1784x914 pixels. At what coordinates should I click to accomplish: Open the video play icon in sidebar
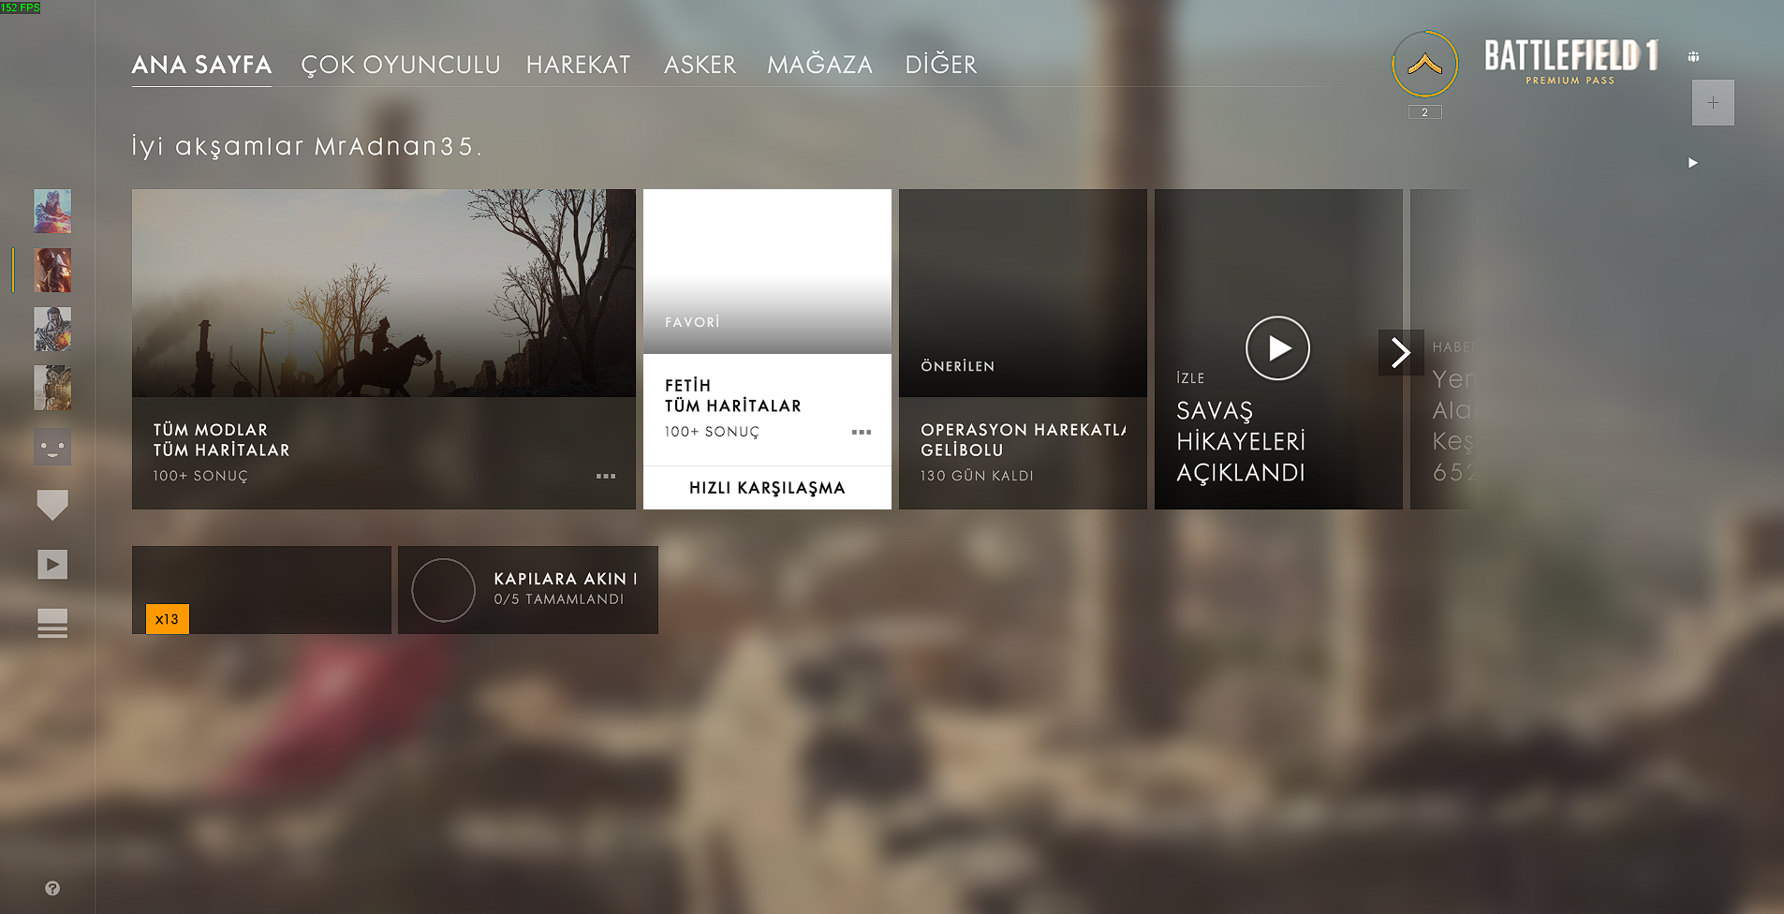(52, 564)
